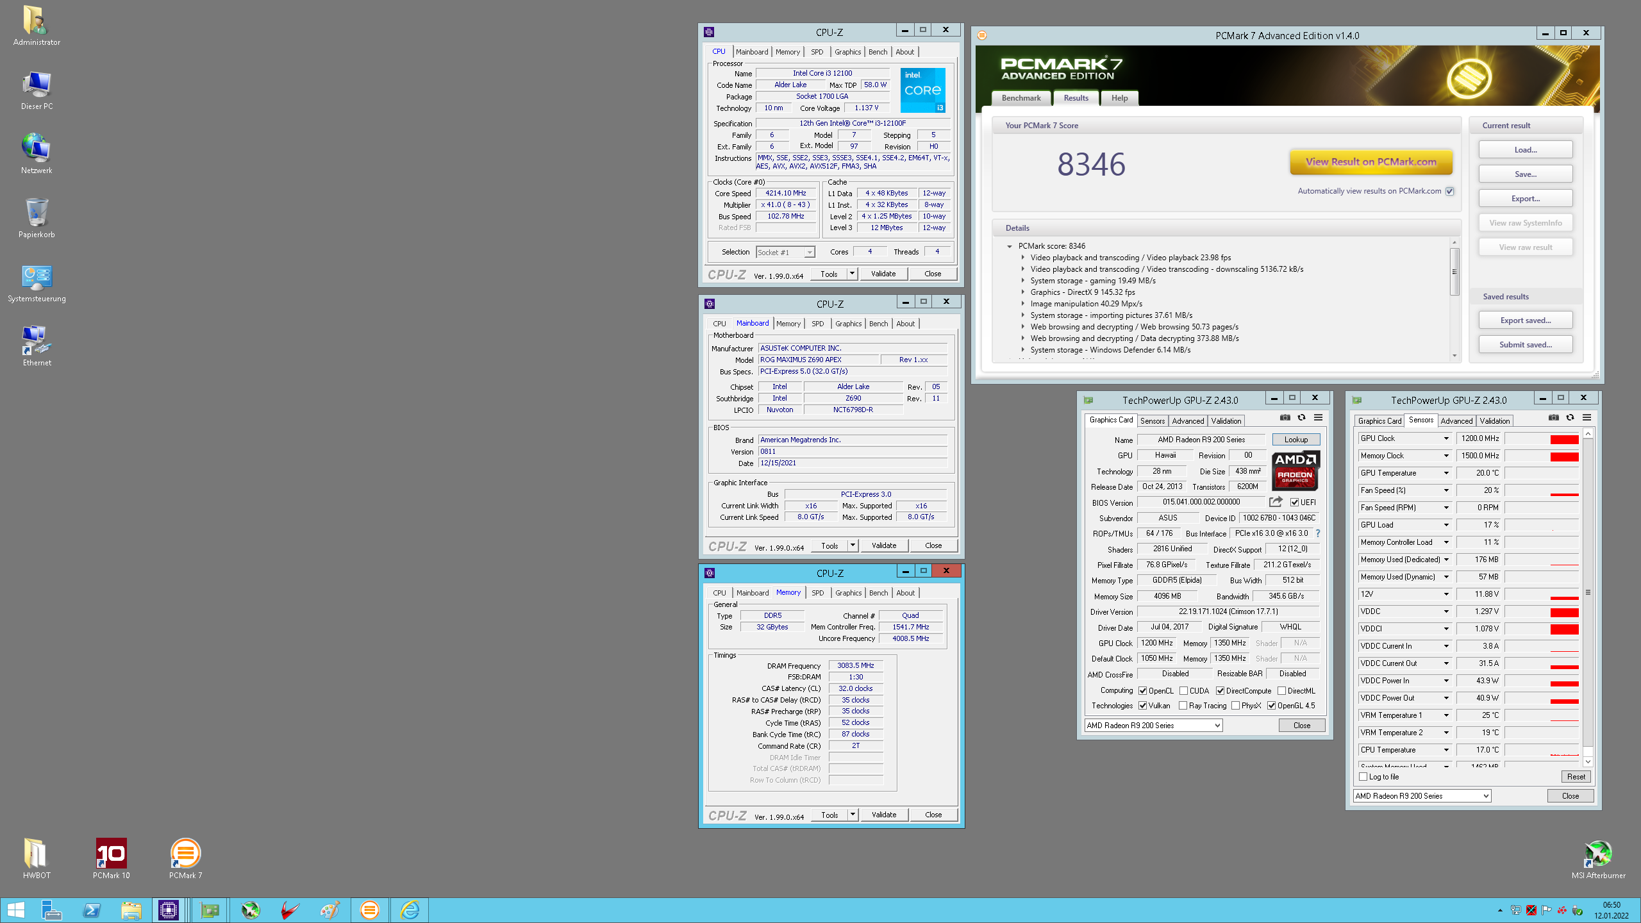The height and width of the screenshot is (923, 1641).
Task: Toggle the Vulkan checkbox
Action: [x=1143, y=706]
